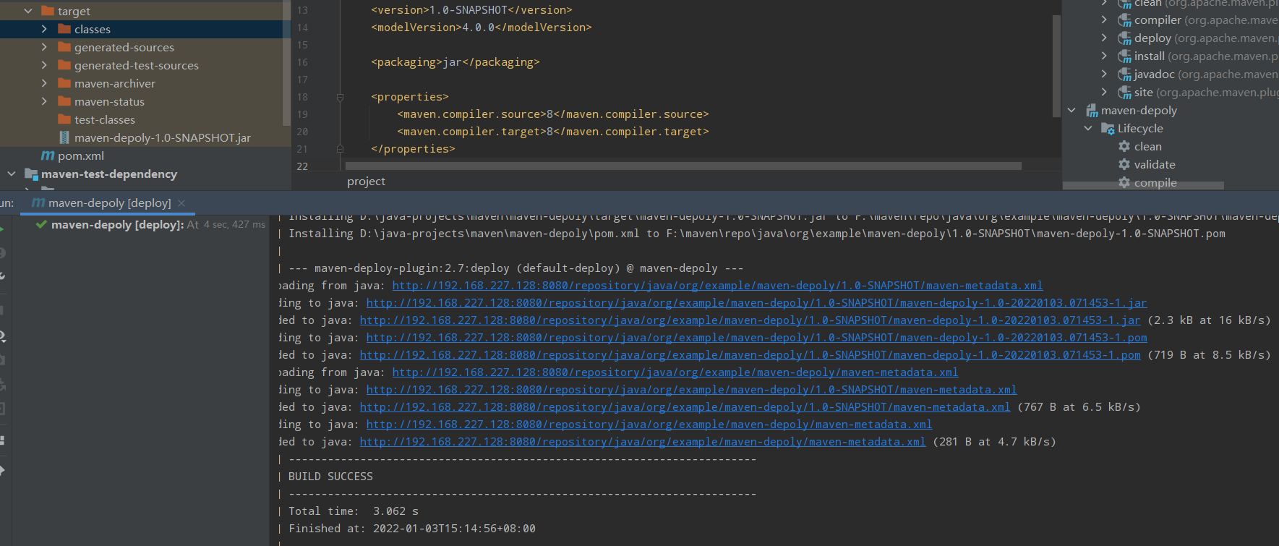Image resolution: width=1279 pixels, height=546 pixels.
Task: Expand the javadoc plugin node
Action: pyautogui.click(x=1103, y=74)
